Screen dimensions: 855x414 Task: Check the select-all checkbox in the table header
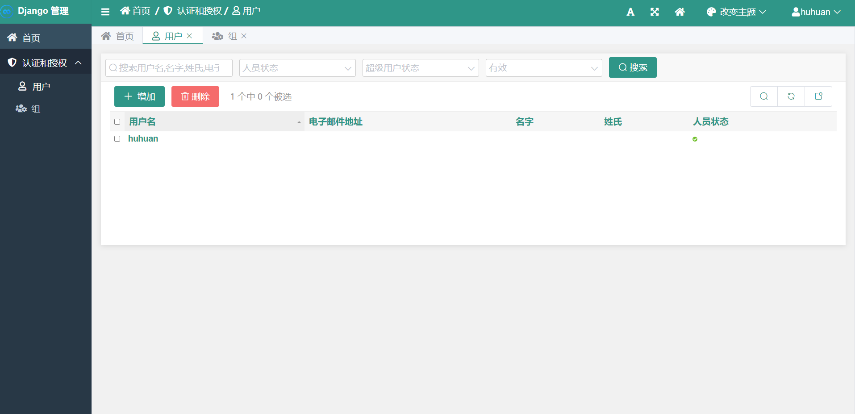[x=117, y=121]
